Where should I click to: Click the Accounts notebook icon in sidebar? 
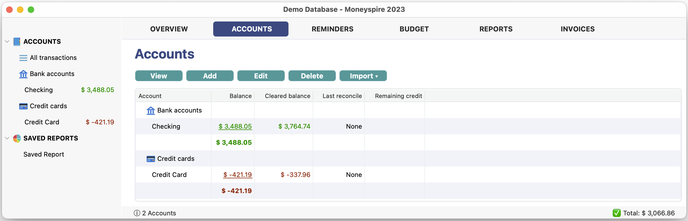[17, 42]
